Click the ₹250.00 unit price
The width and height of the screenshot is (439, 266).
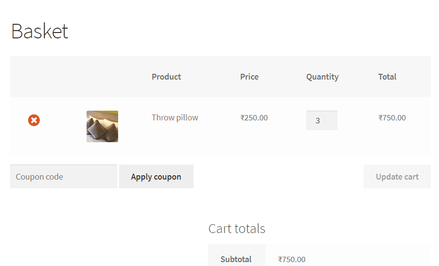pyautogui.click(x=254, y=117)
